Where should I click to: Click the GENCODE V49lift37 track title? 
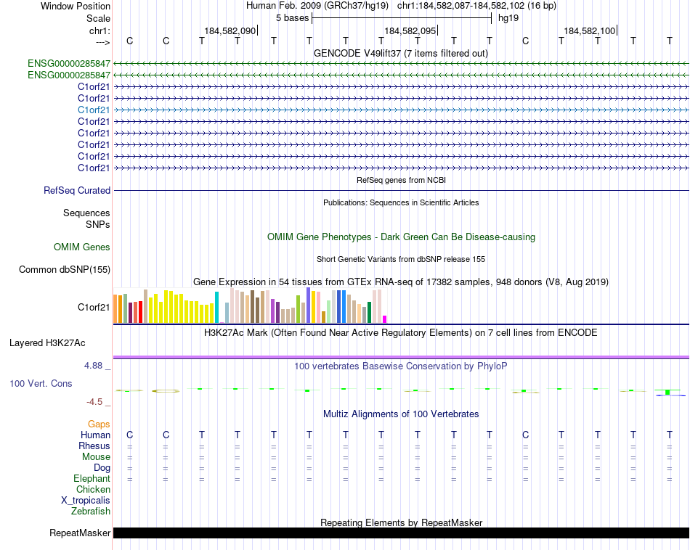[401, 53]
